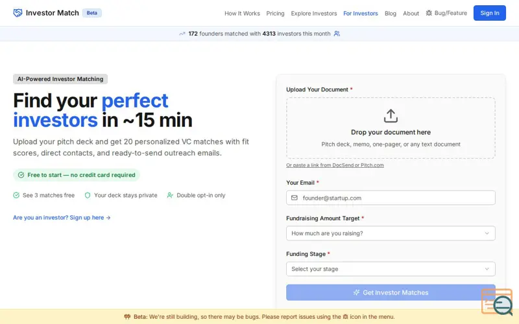Go to Pricing in the navigation
The width and height of the screenshot is (519, 324).
click(275, 14)
